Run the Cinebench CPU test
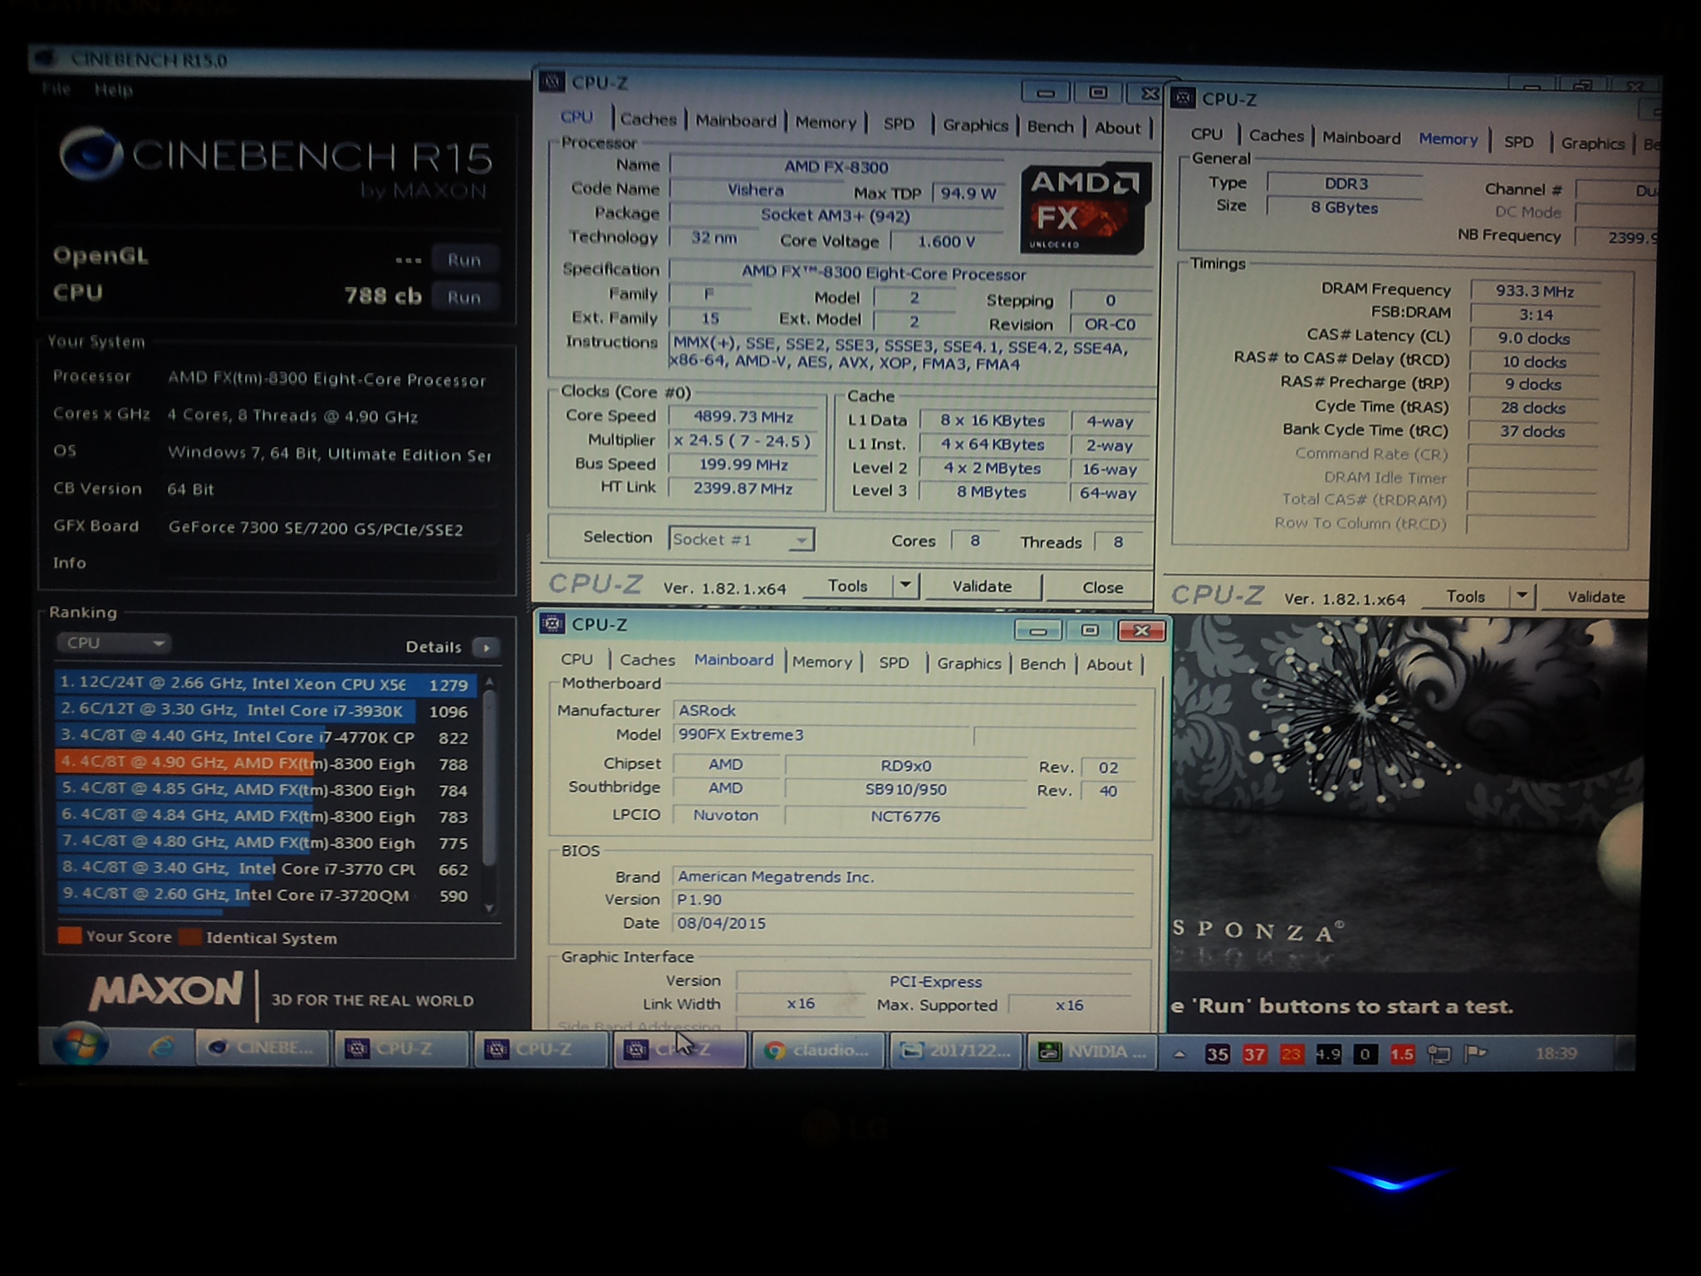The height and width of the screenshot is (1276, 1701). pos(464,297)
